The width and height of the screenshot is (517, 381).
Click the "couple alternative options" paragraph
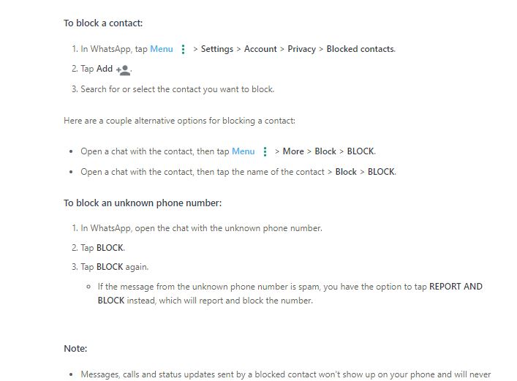point(179,121)
